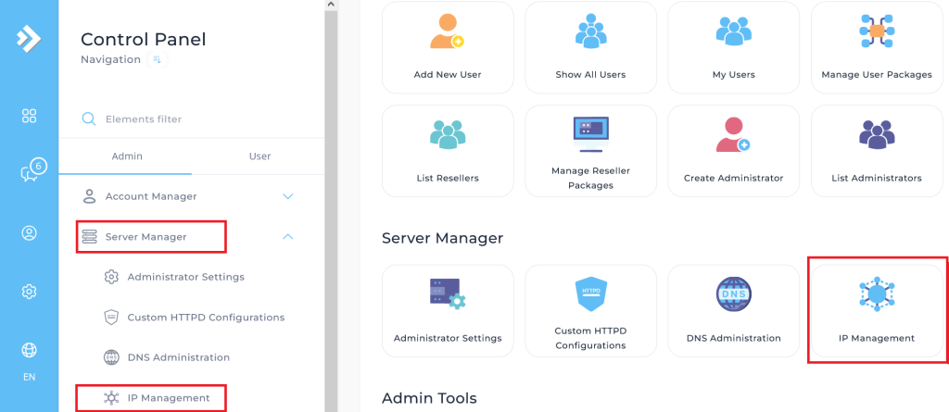Open Manage User Packages icon
The height and width of the screenshot is (412, 949).
[876, 32]
